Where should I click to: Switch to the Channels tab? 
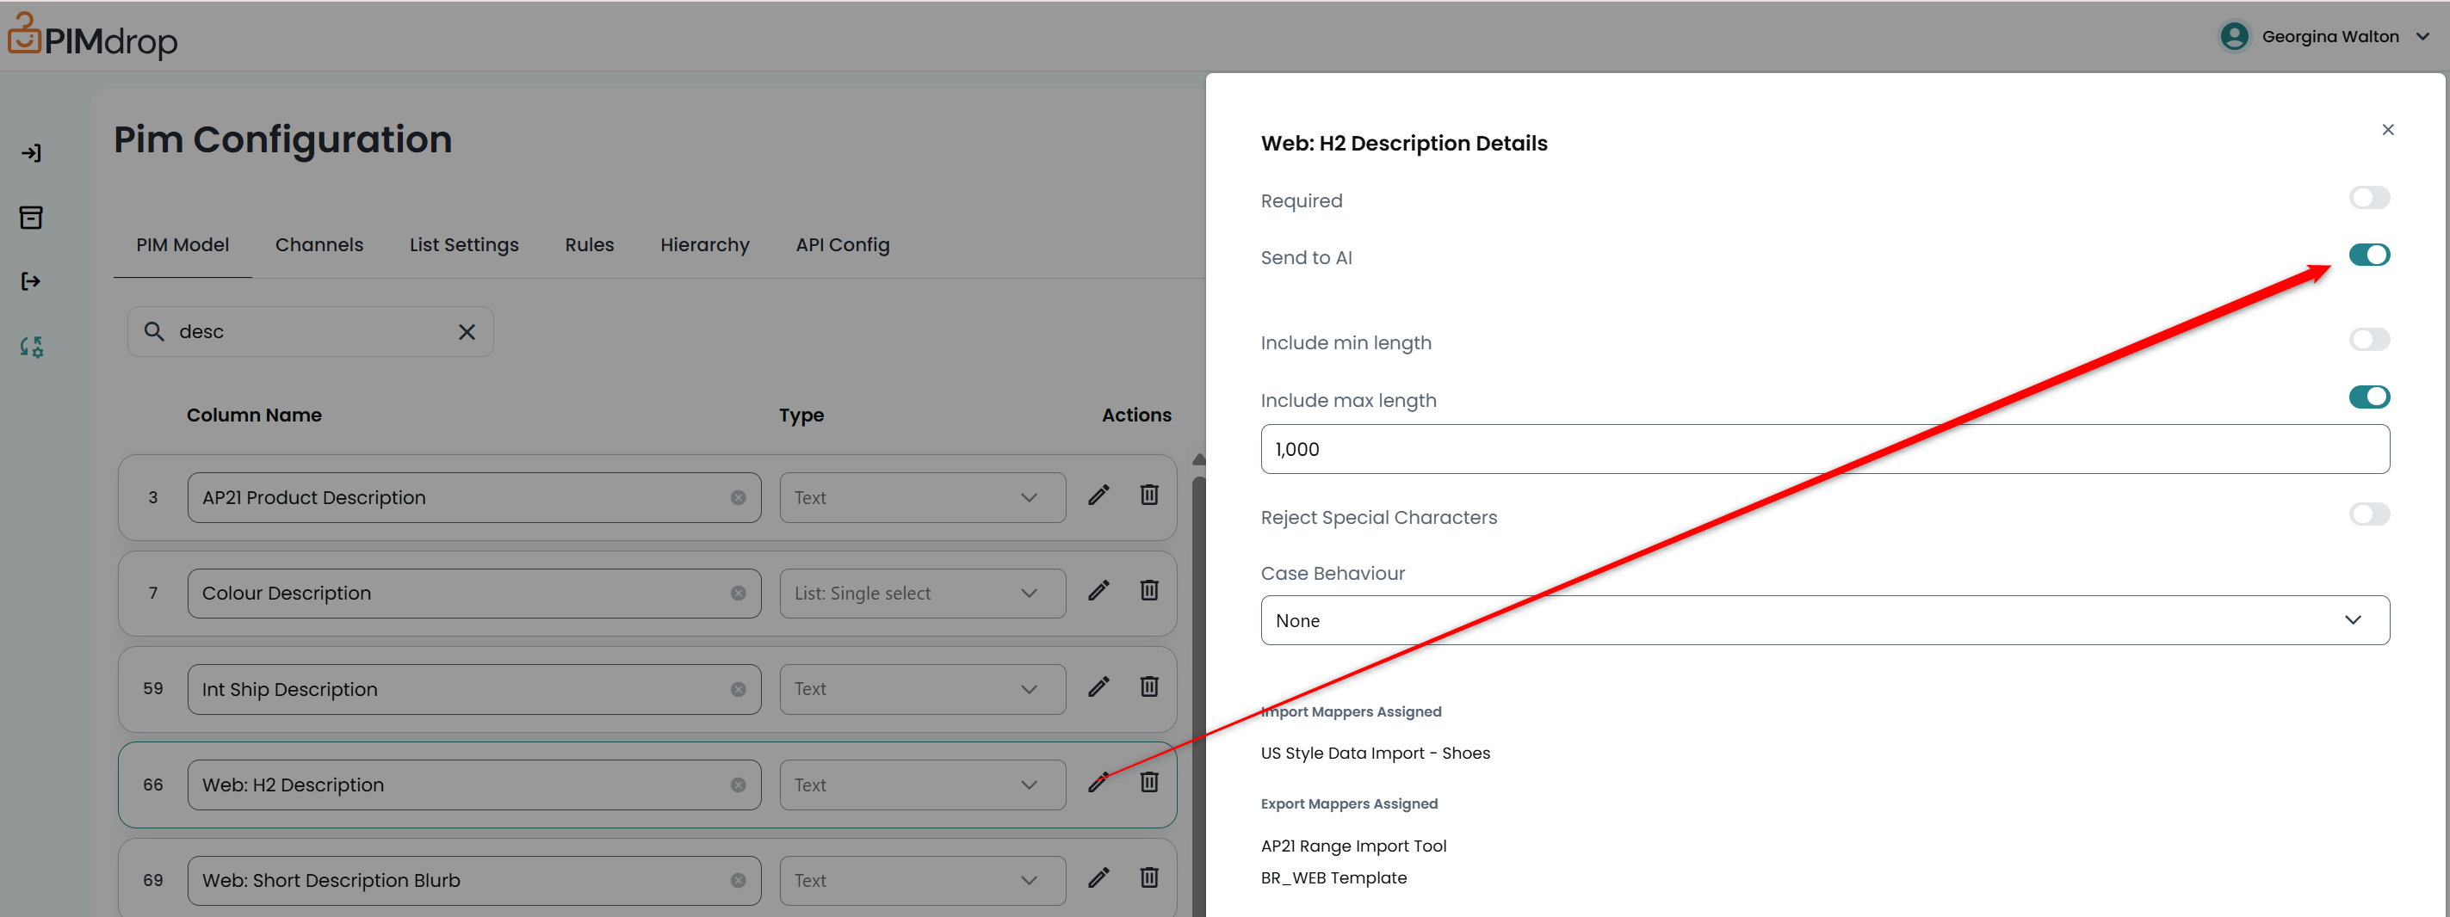pyautogui.click(x=319, y=245)
